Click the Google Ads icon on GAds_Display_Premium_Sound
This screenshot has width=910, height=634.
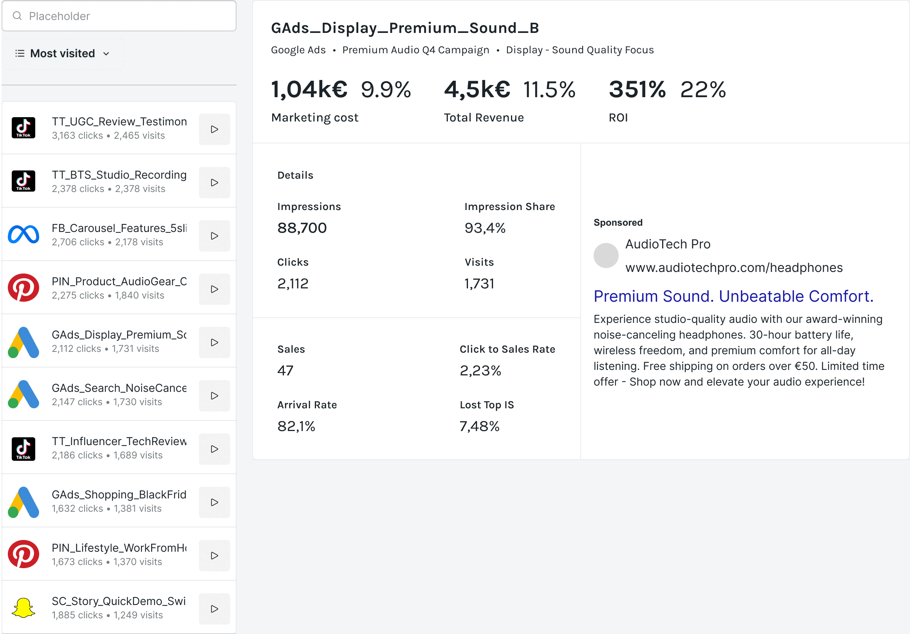[x=23, y=341]
